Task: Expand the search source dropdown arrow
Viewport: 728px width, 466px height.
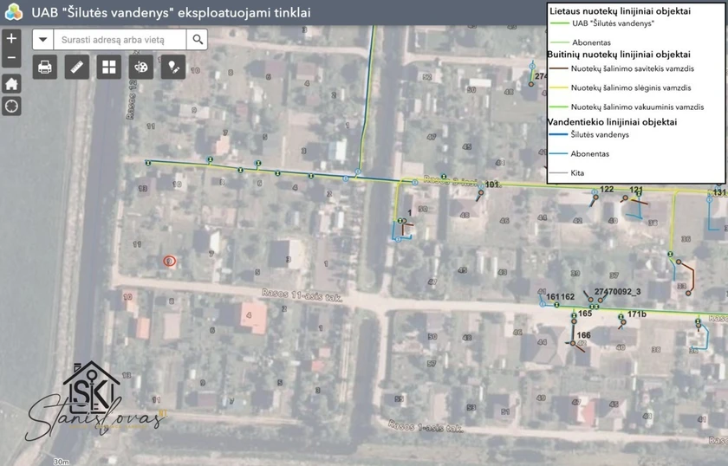Action: pyautogui.click(x=42, y=40)
